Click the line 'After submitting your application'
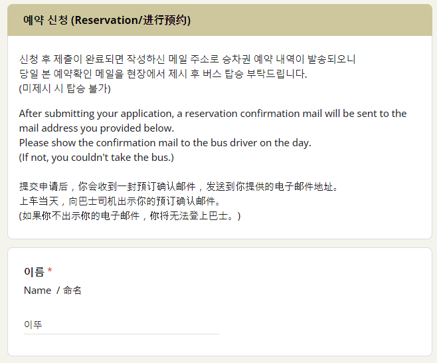This screenshot has width=437, height=363. [213, 114]
